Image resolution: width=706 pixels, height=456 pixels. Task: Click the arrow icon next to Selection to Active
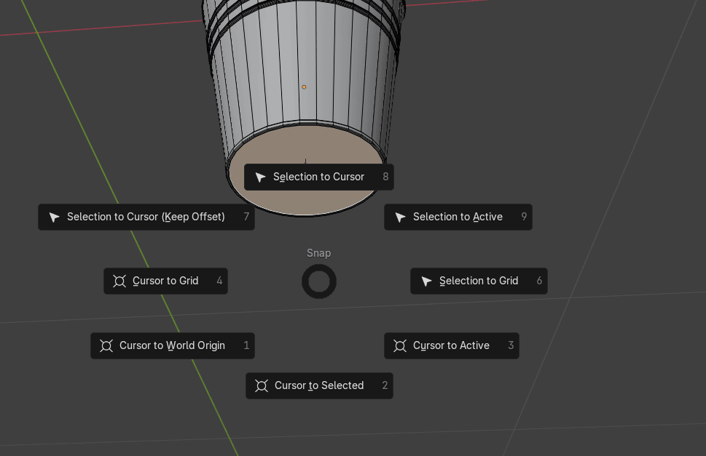coord(401,217)
